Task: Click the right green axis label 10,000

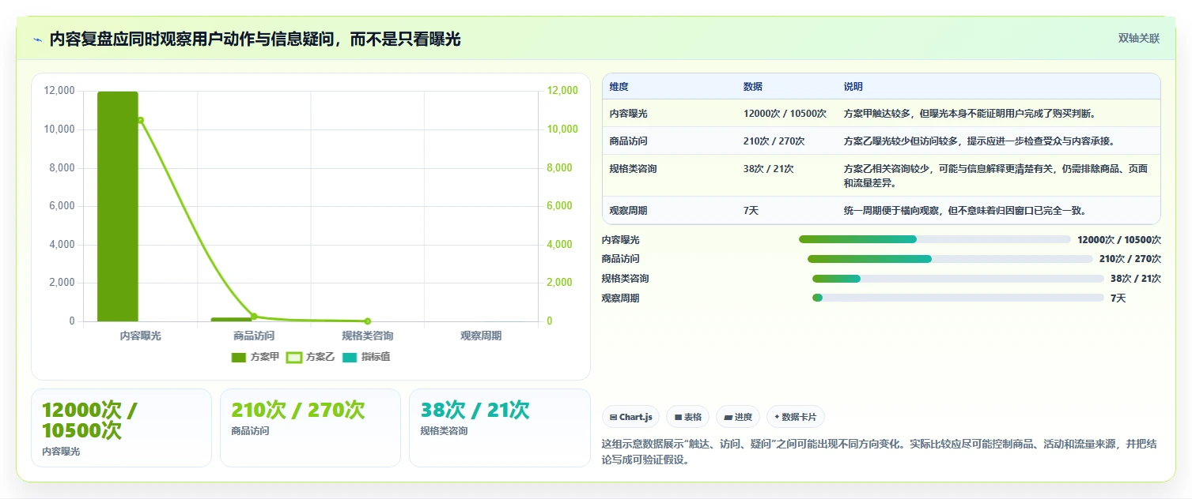Action: pyautogui.click(x=564, y=129)
